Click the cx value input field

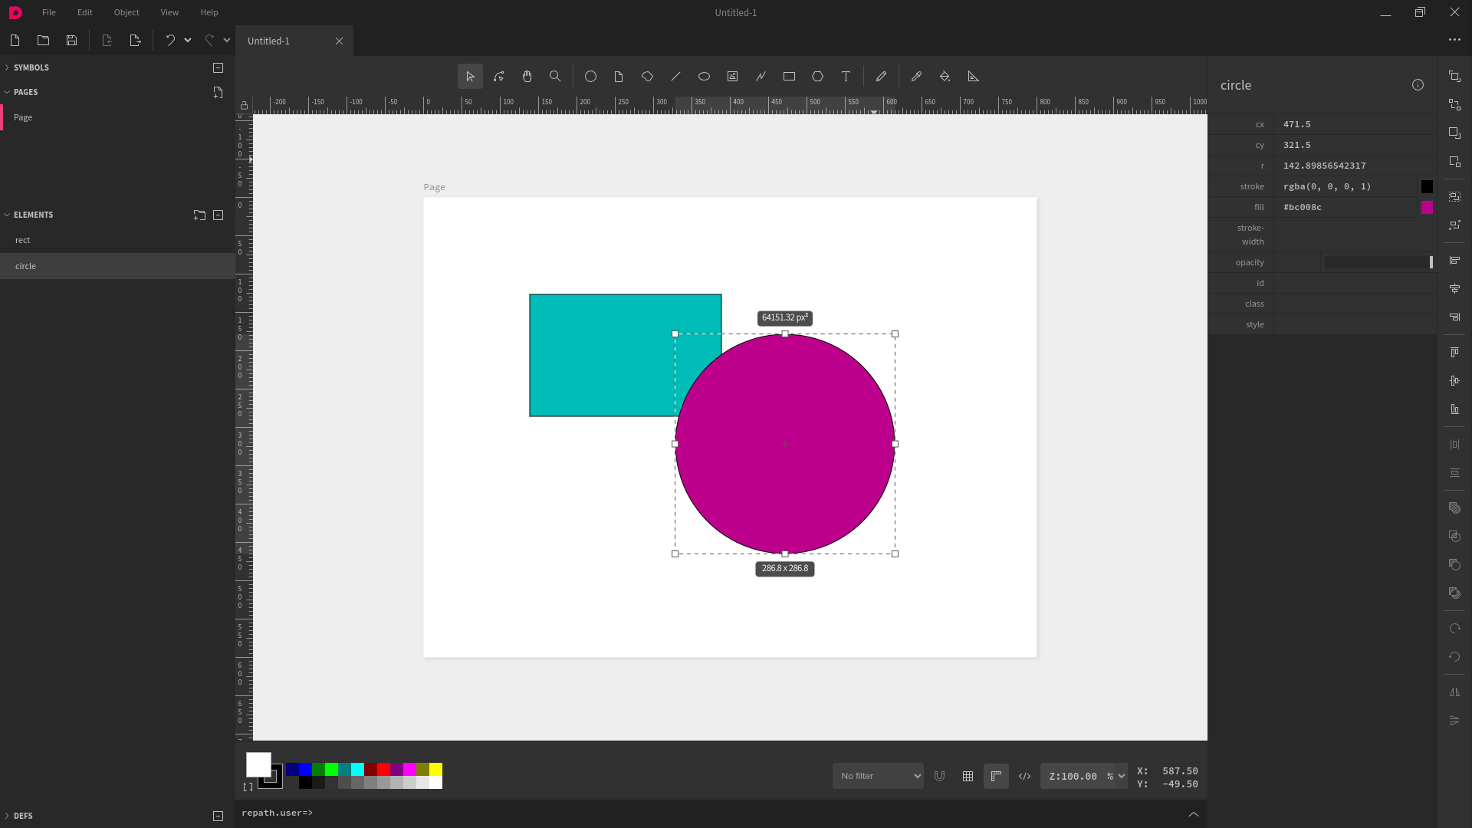tap(1349, 124)
